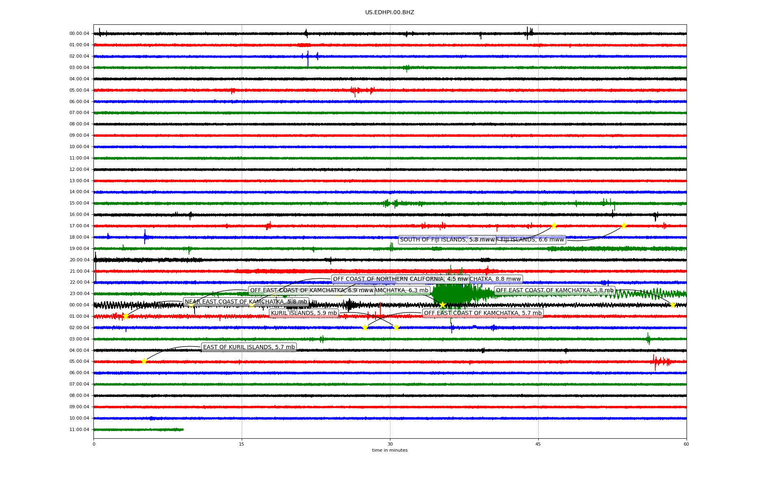The image size is (780, 487).
Task: Select the SOUTH OF FIJI ISLANDS, 5.8 mww annotation
Action: pos(447,240)
